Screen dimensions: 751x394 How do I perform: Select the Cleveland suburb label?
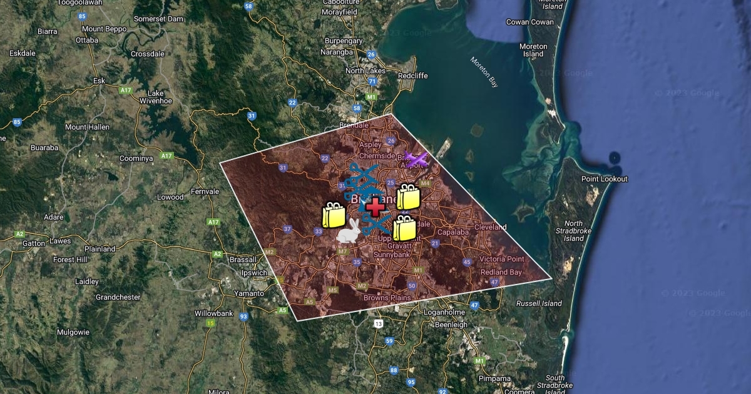(x=490, y=227)
